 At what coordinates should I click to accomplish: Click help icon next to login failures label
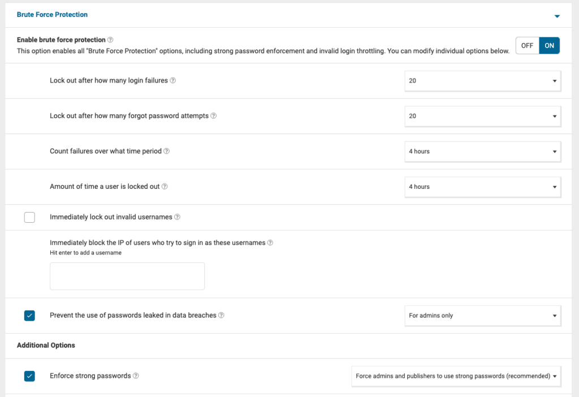coord(173,81)
